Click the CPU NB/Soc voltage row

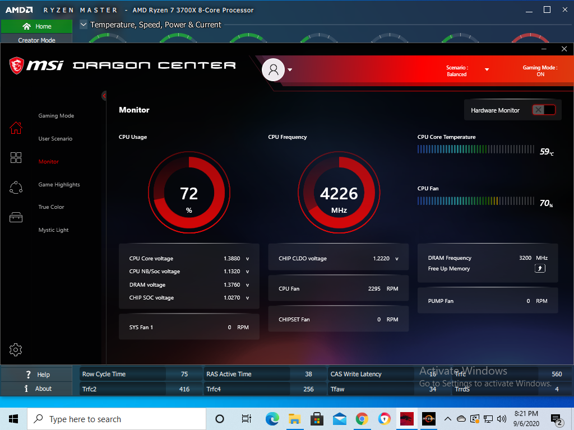tap(189, 272)
